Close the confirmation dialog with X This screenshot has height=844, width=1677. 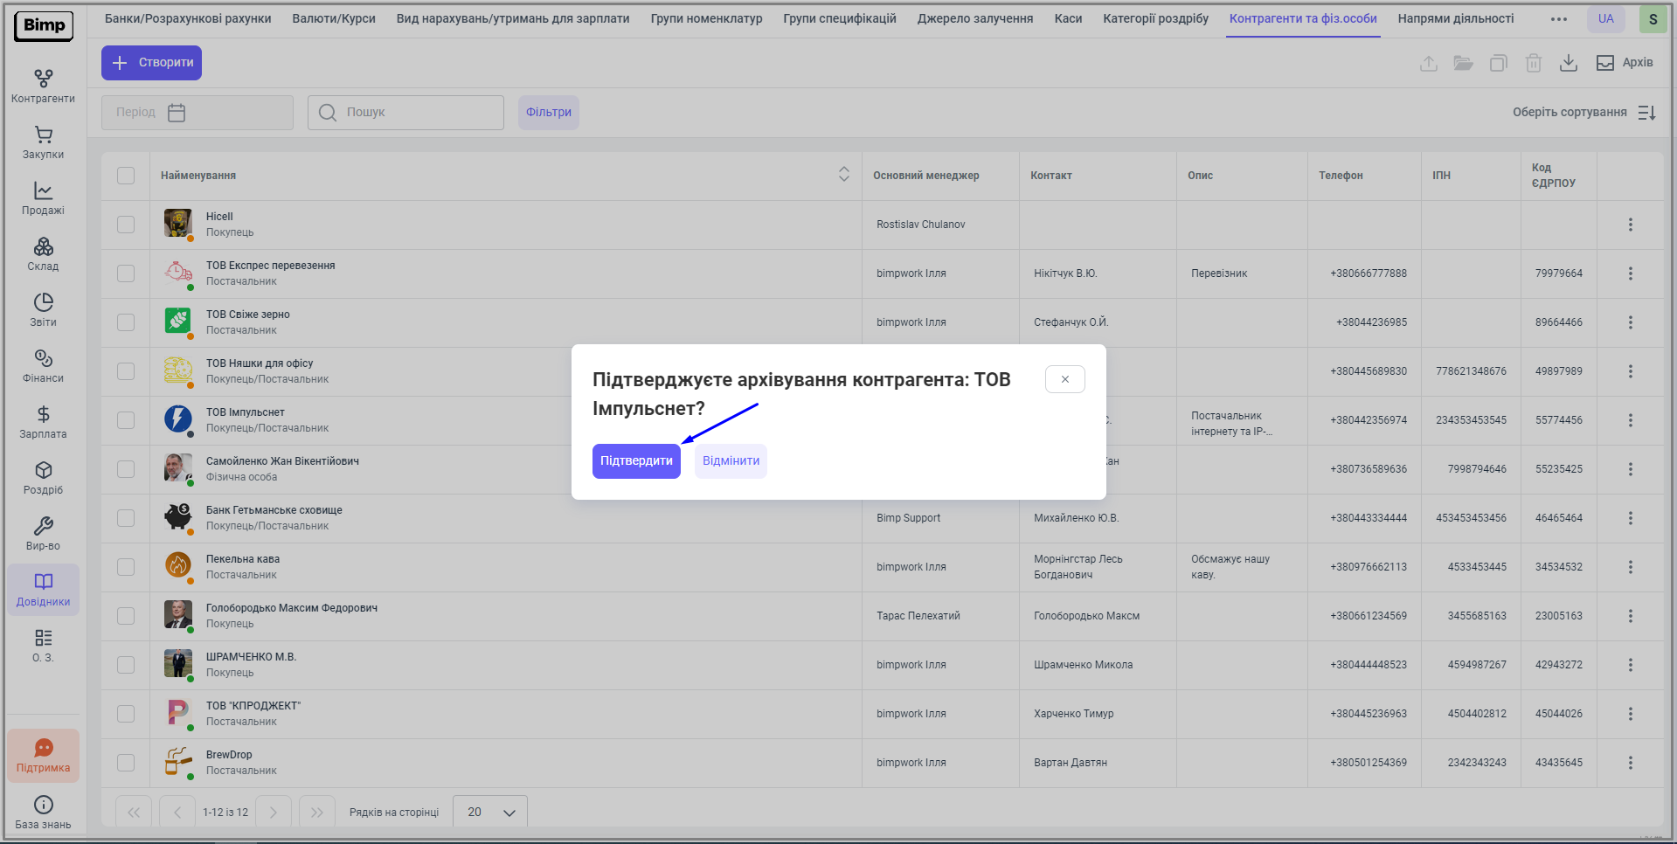[x=1064, y=379]
